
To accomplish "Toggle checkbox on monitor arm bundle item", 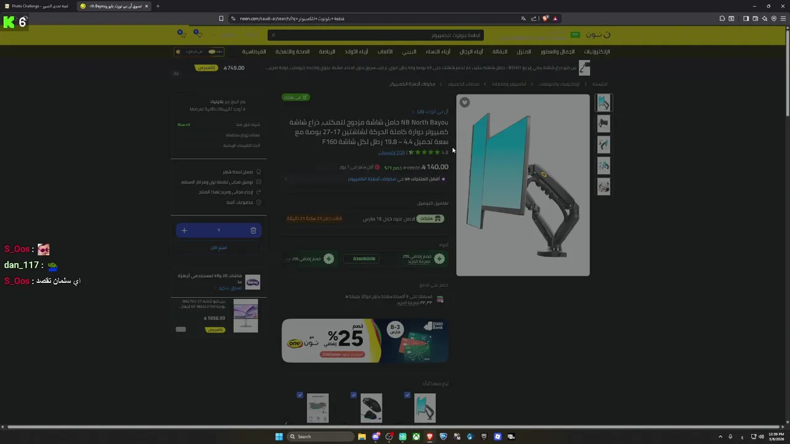I will (x=407, y=395).
